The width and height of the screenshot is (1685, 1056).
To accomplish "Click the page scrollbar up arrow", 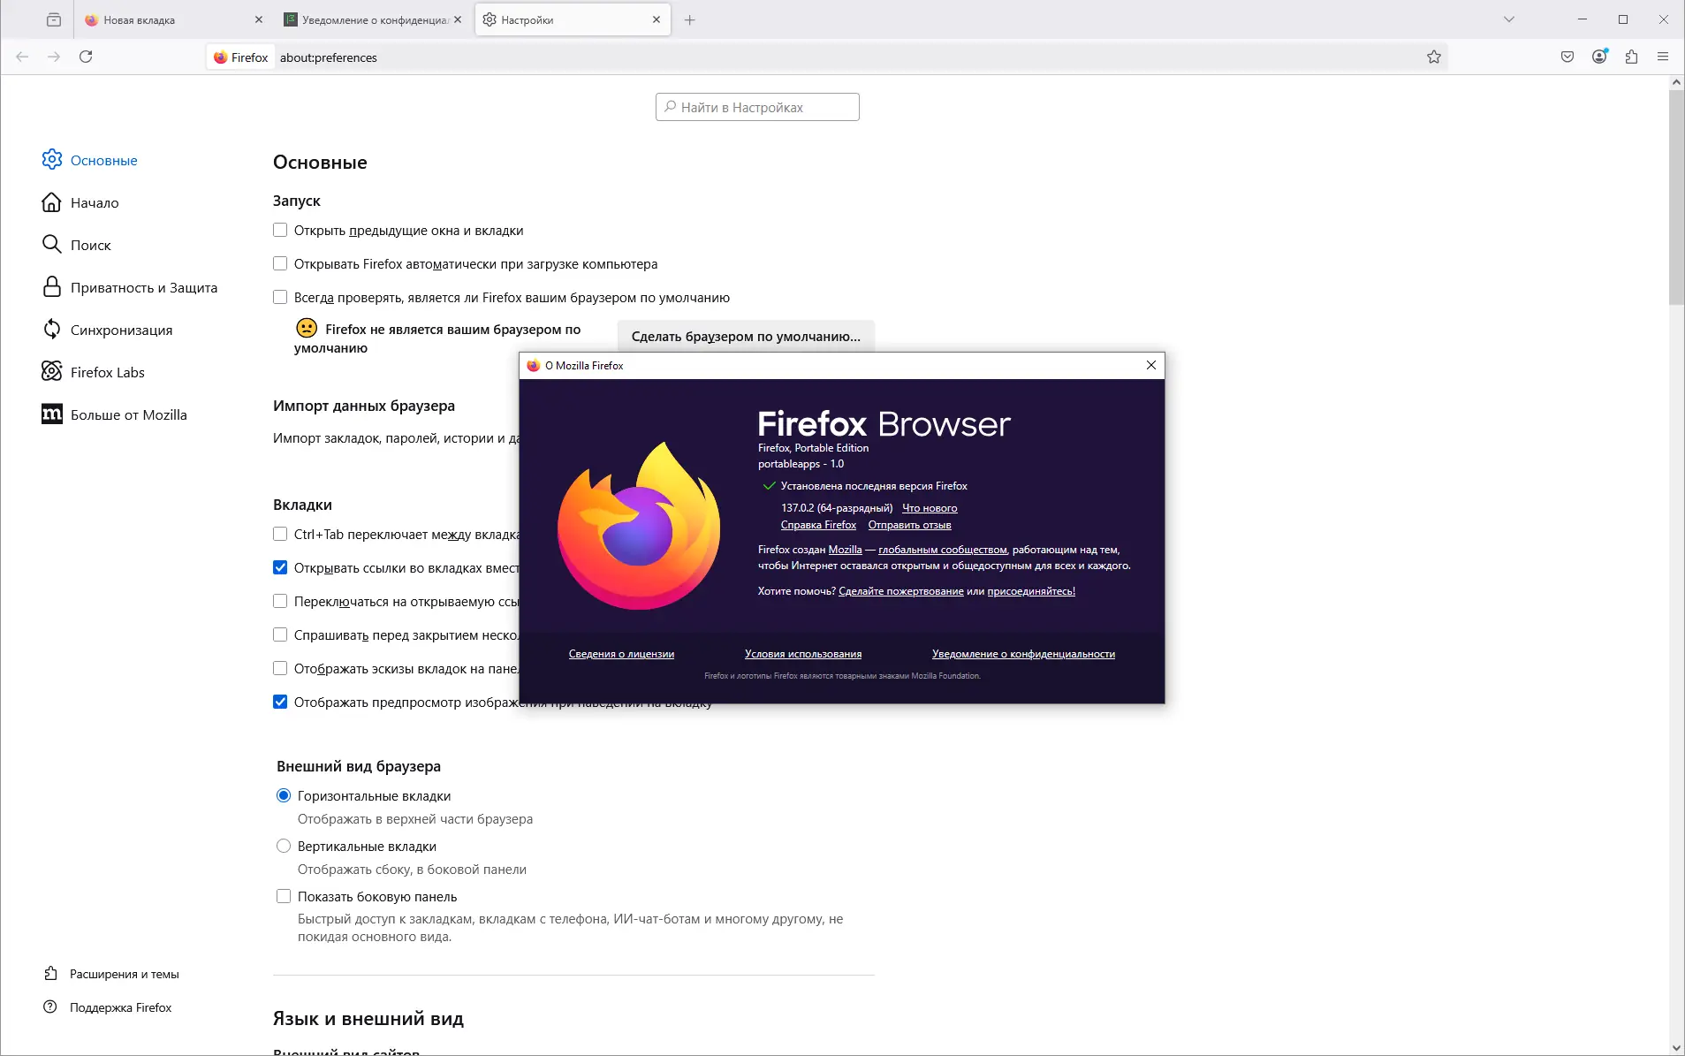I will pos(1676,82).
